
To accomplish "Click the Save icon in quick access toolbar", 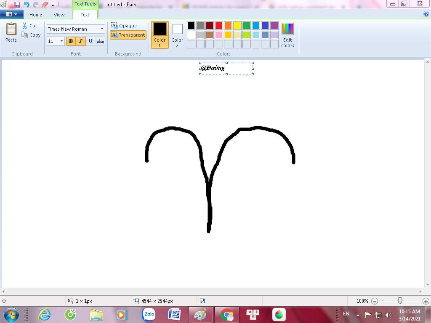I will (17, 4).
